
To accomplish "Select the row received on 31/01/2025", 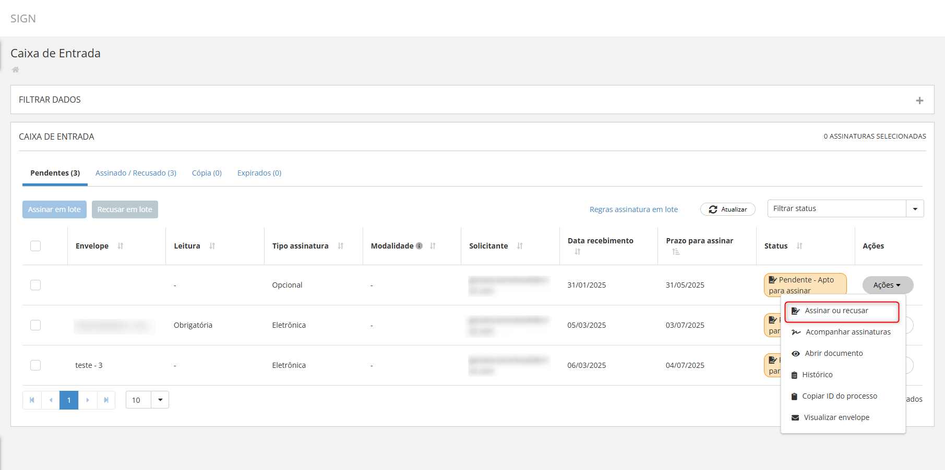I will [x=35, y=285].
